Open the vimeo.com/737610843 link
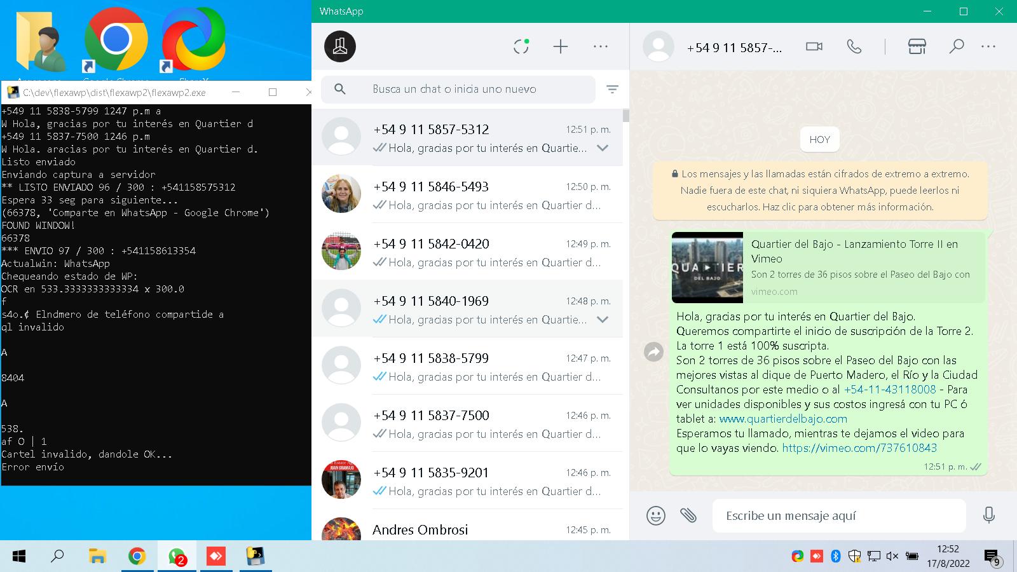1017x572 pixels. point(859,448)
